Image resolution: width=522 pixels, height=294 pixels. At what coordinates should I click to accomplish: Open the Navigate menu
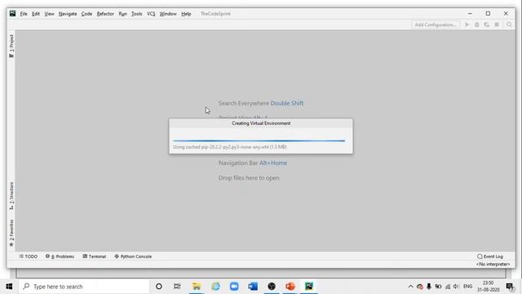click(68, 14)
